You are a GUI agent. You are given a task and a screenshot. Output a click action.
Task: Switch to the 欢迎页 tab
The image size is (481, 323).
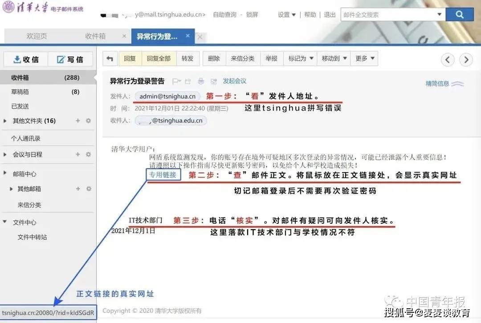[x=37, y=36]
